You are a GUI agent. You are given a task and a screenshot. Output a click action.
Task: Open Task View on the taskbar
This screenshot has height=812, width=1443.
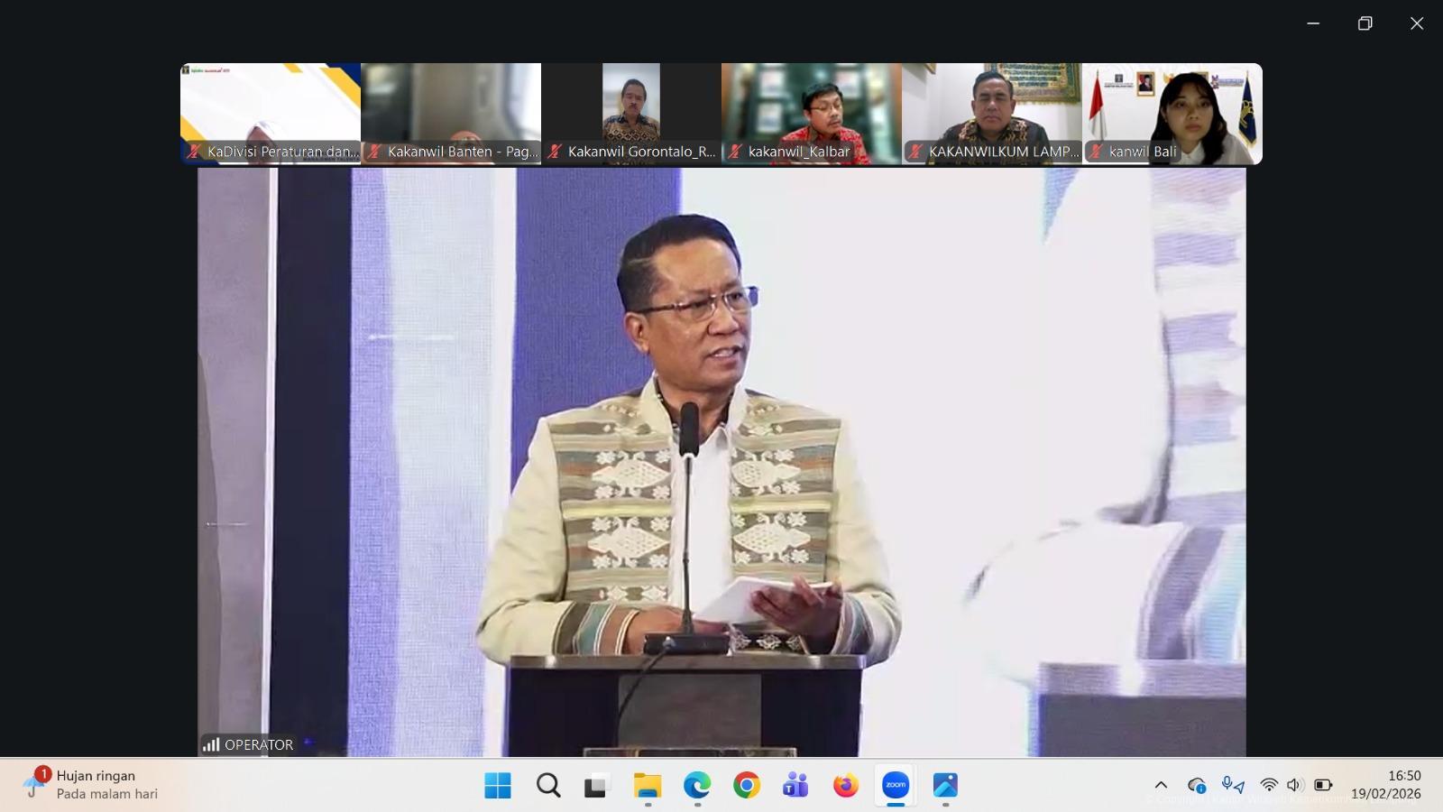point(596,786)
